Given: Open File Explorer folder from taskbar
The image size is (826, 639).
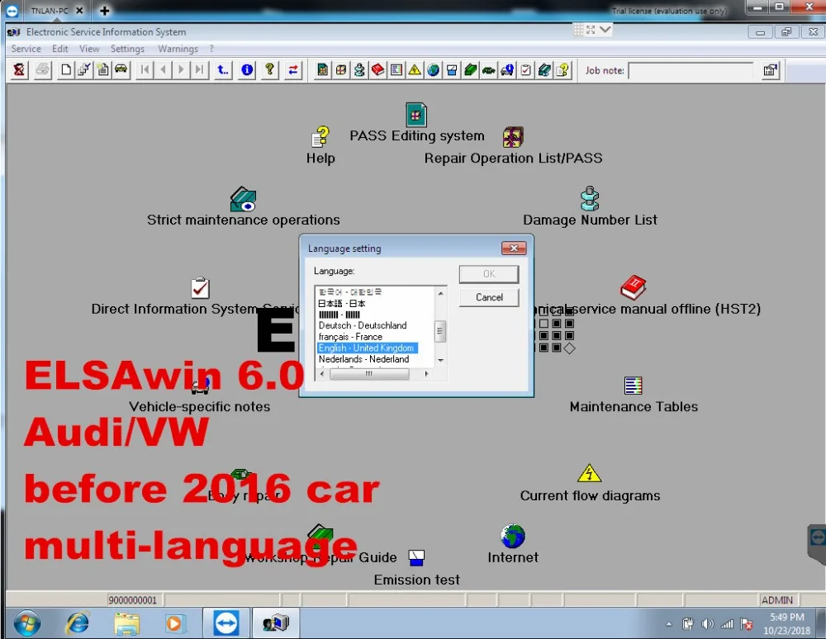Looking at the screenshot, I should [x=126, y=624].
